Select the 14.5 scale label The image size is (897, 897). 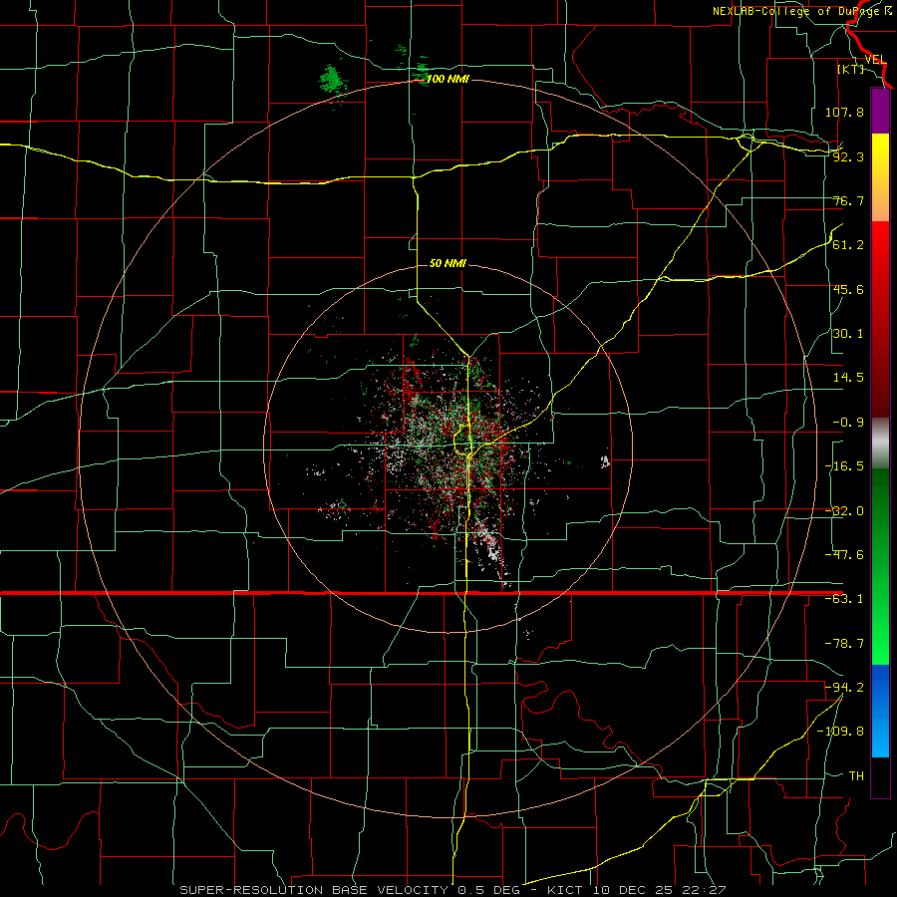(x=848, y=378)
